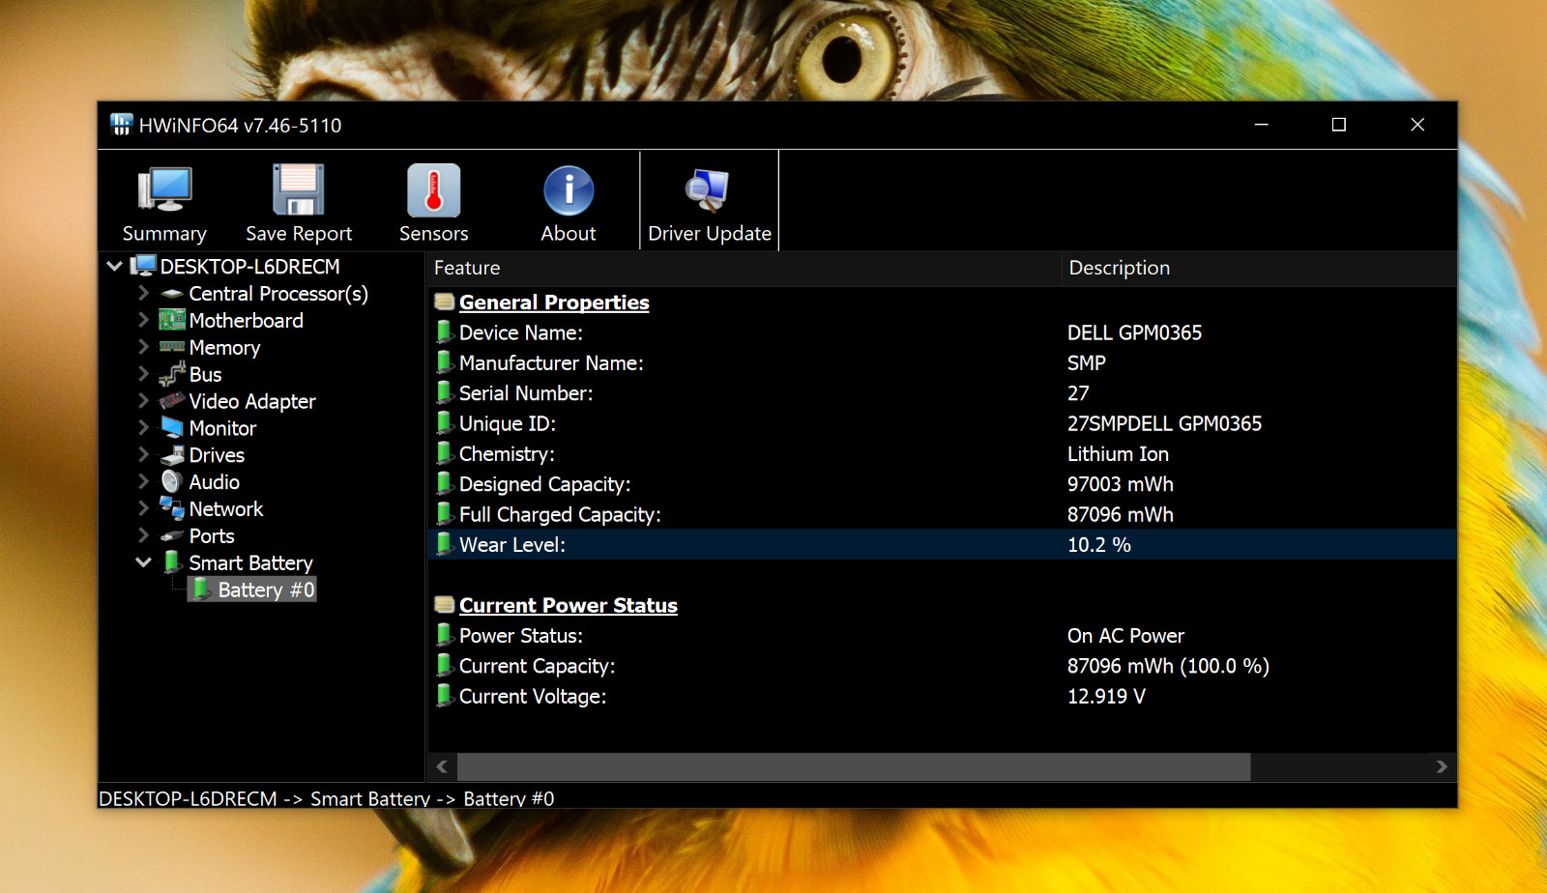Expand the Central Processor(s) node

143,293
